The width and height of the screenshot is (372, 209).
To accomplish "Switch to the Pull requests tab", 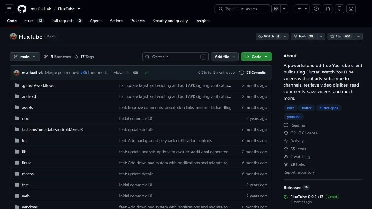I will pyautogui.click(x=67, y=21).
